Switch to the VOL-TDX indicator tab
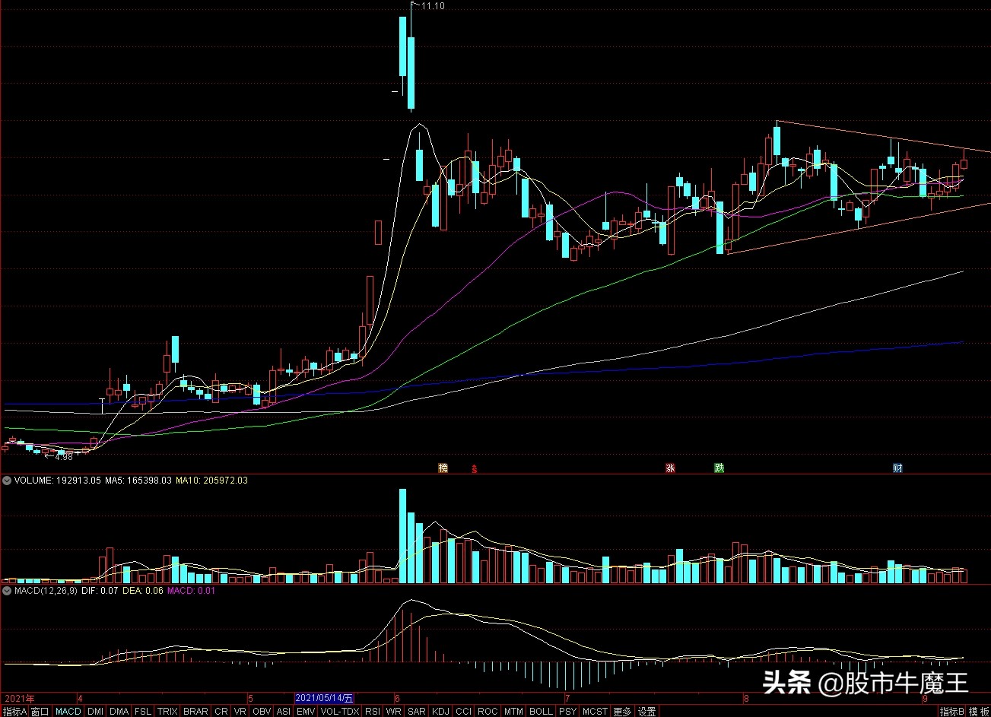This screenshot has width=991, height=717. (340, 712)
